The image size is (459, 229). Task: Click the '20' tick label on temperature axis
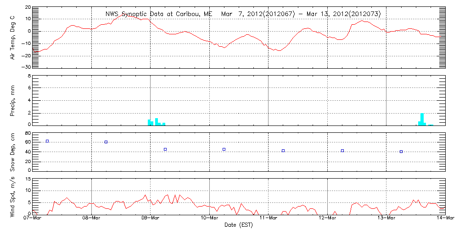pyautogui.click(x=27, y=7)
